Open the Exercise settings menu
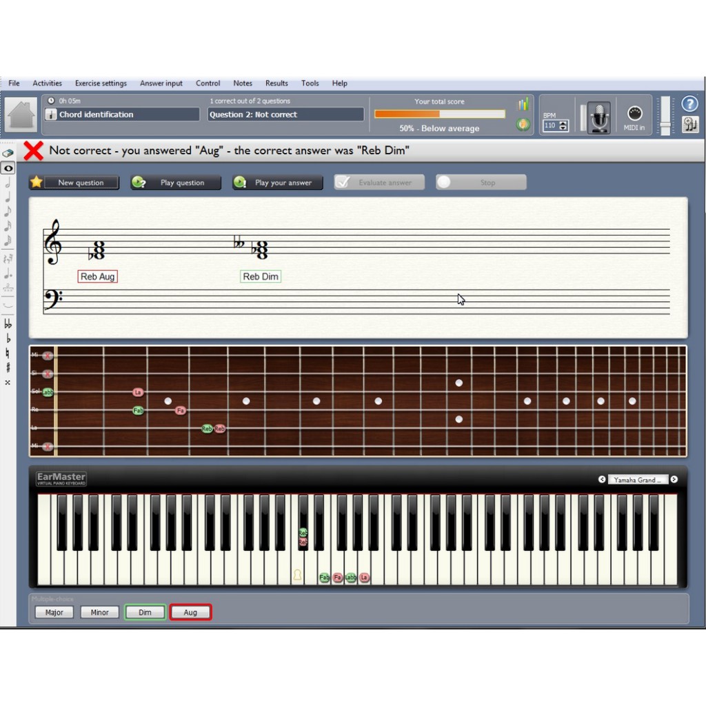706x706 pixels. pos(101,83)
